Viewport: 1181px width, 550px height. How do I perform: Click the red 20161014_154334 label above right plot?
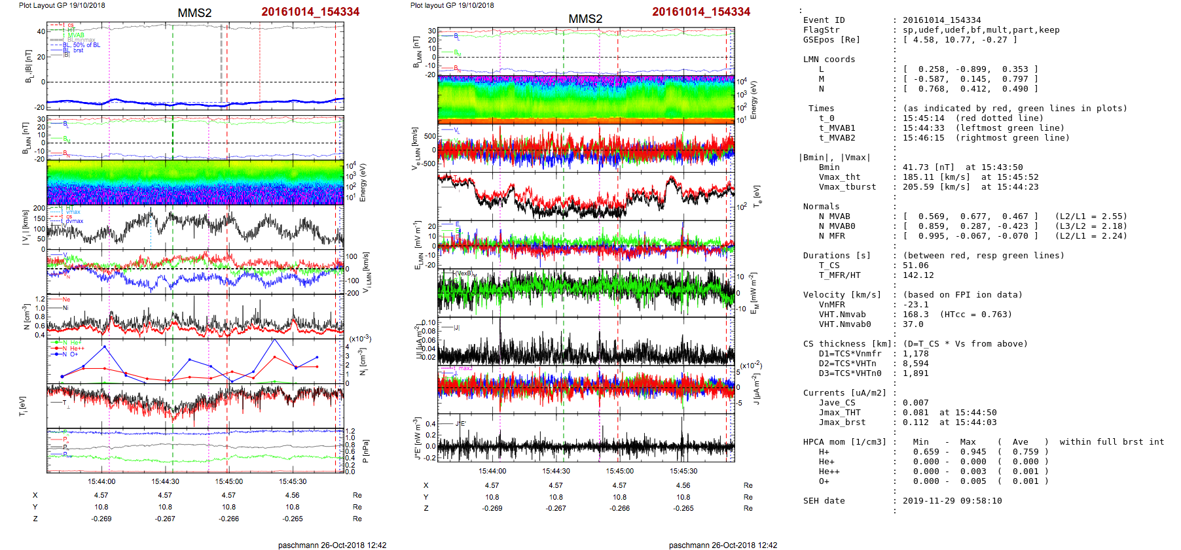[700, 12]
